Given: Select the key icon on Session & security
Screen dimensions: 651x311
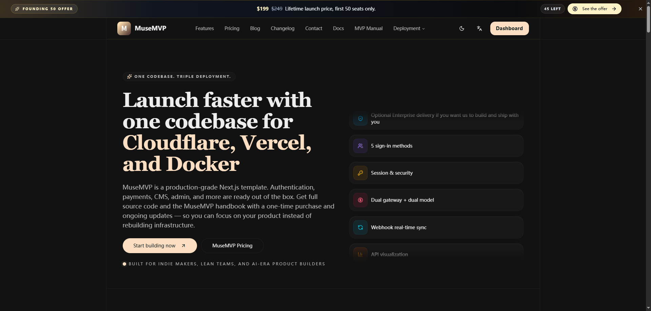Looking at the screenshot, I should click(x=360, y=173).
